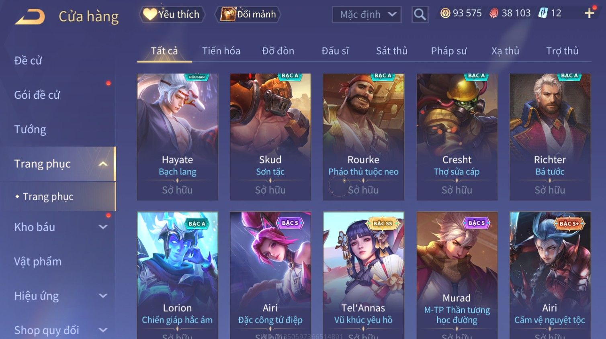Open Đổi mảnh fragment exchange

click(x=248, y=14)
